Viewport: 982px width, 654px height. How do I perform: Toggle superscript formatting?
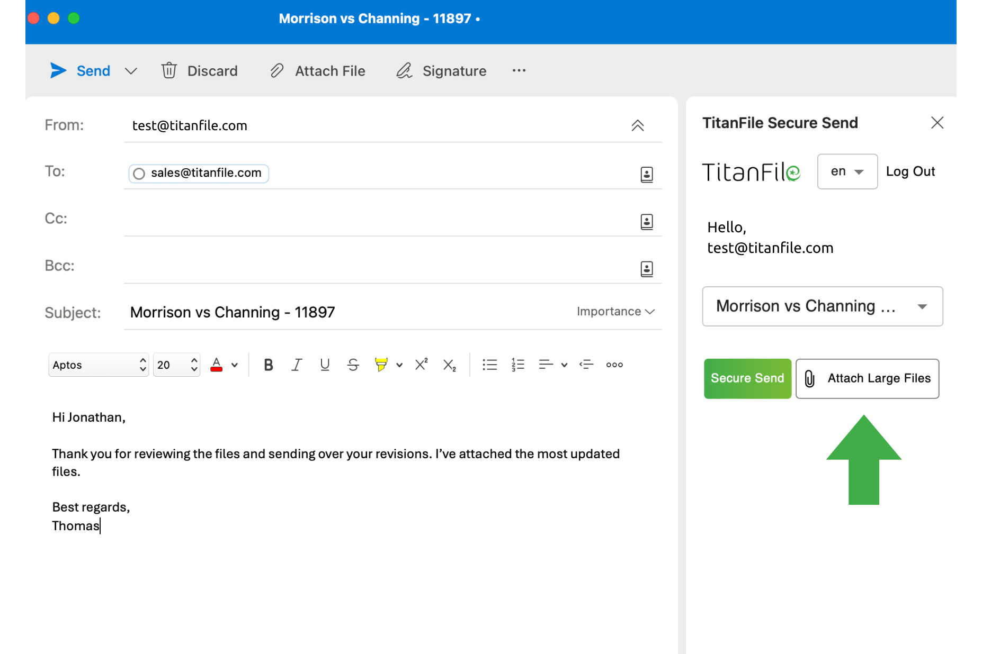pos(421,364)
